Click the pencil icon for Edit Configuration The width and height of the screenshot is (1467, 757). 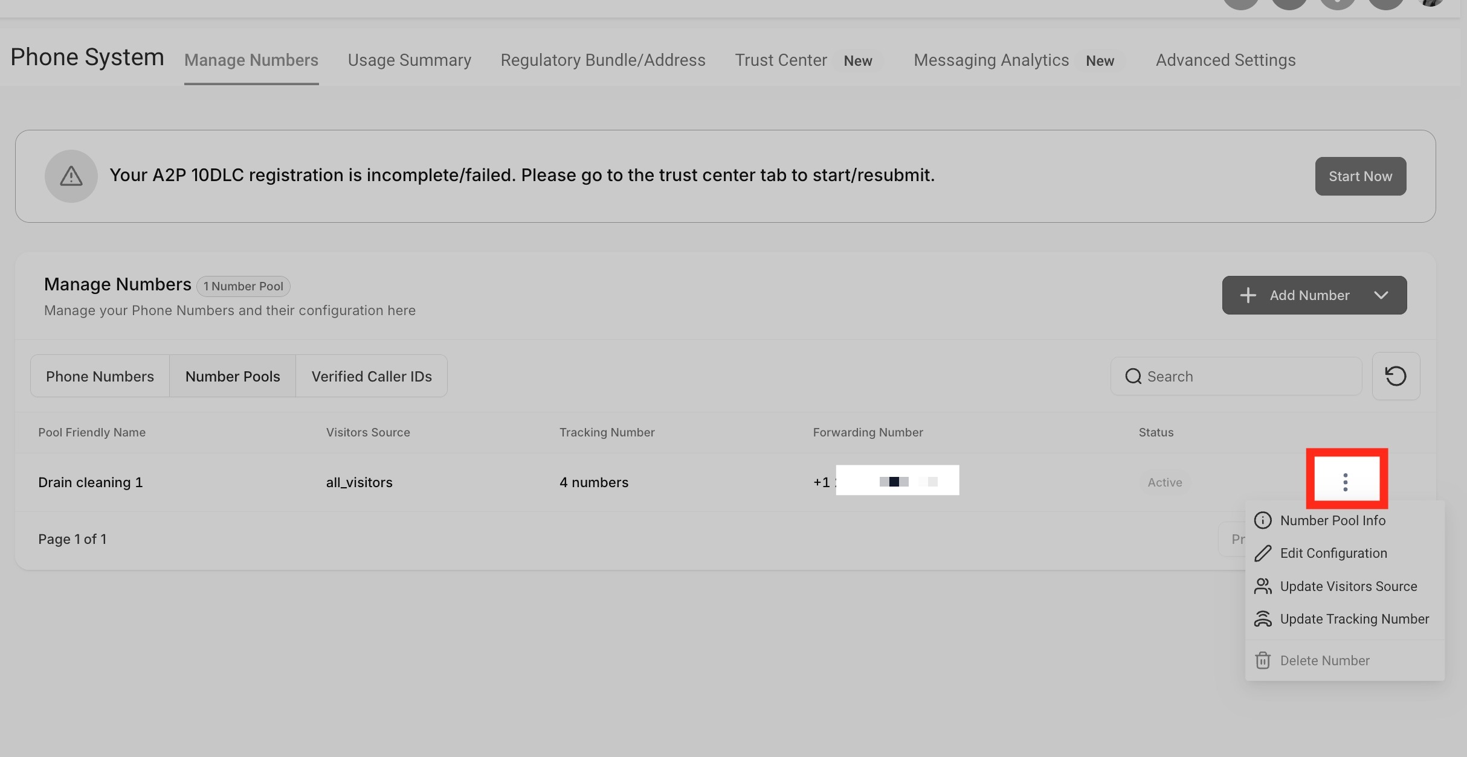point(1263,554)
